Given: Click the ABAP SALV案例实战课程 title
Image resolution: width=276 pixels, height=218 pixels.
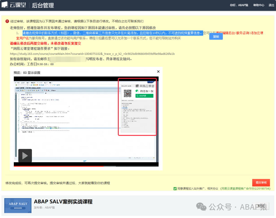Looking at the screenshot, I should [63, 201].
